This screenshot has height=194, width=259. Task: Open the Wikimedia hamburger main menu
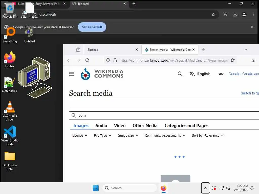coord(72,74)
